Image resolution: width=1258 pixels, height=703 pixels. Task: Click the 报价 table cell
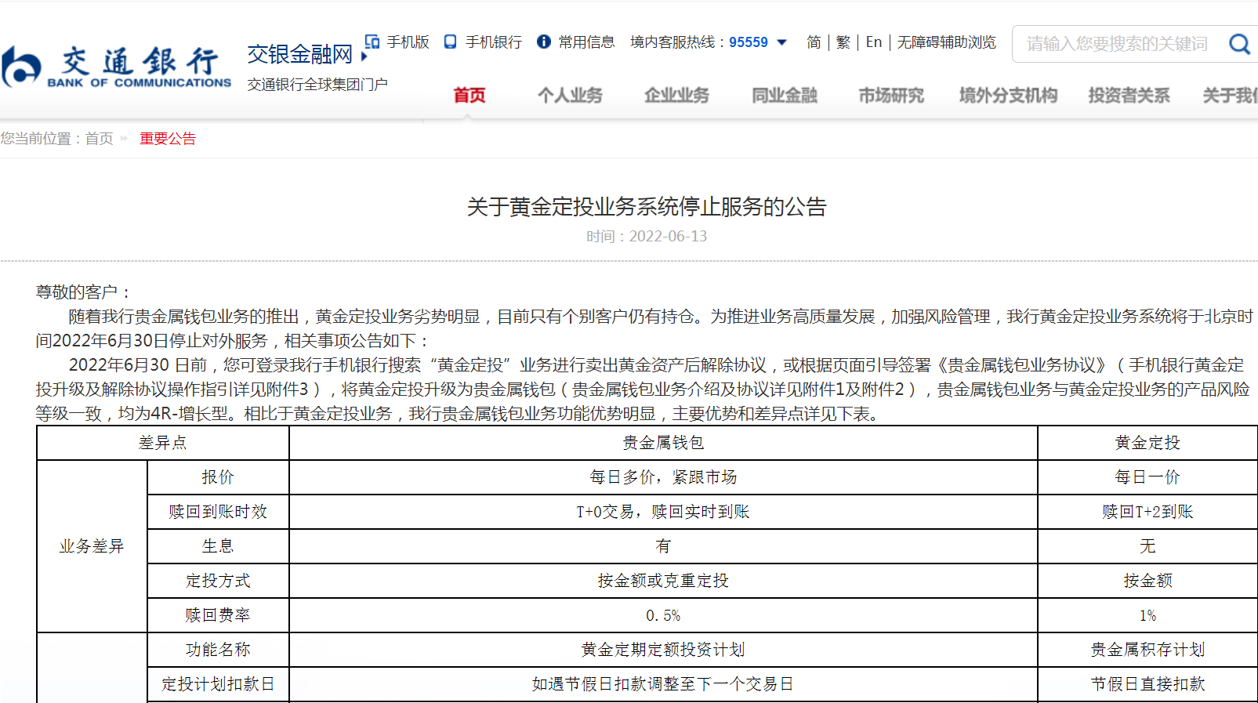coord(218,477)
